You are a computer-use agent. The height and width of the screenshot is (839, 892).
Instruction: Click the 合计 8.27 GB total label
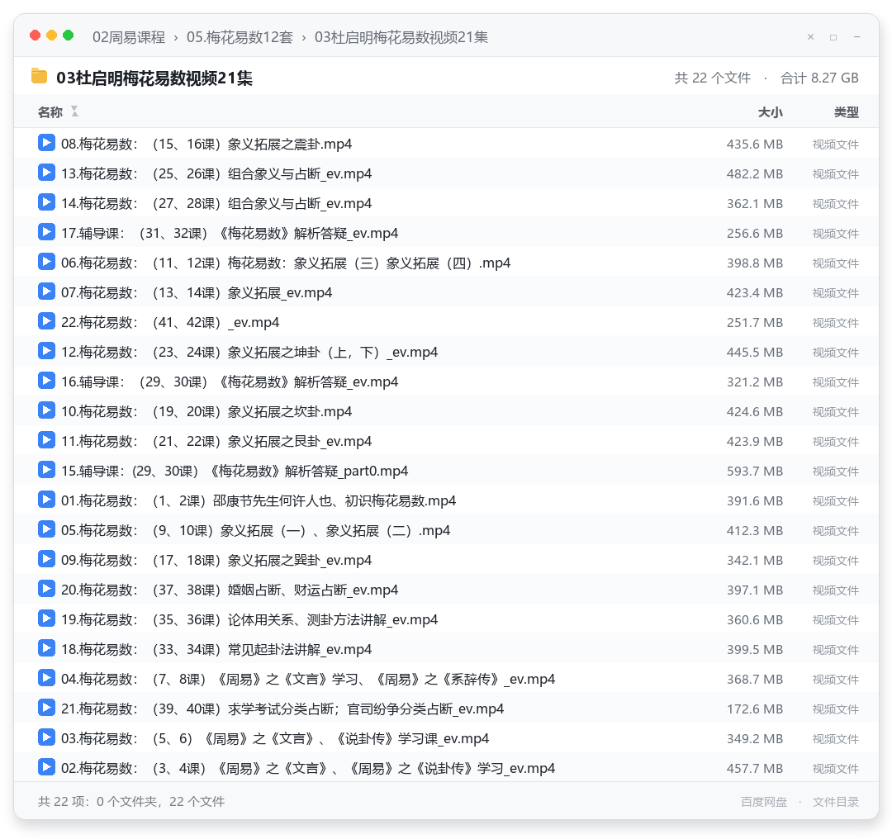(819, 78)
